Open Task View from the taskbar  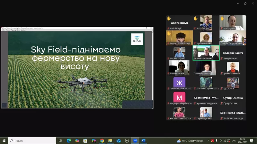60,140
